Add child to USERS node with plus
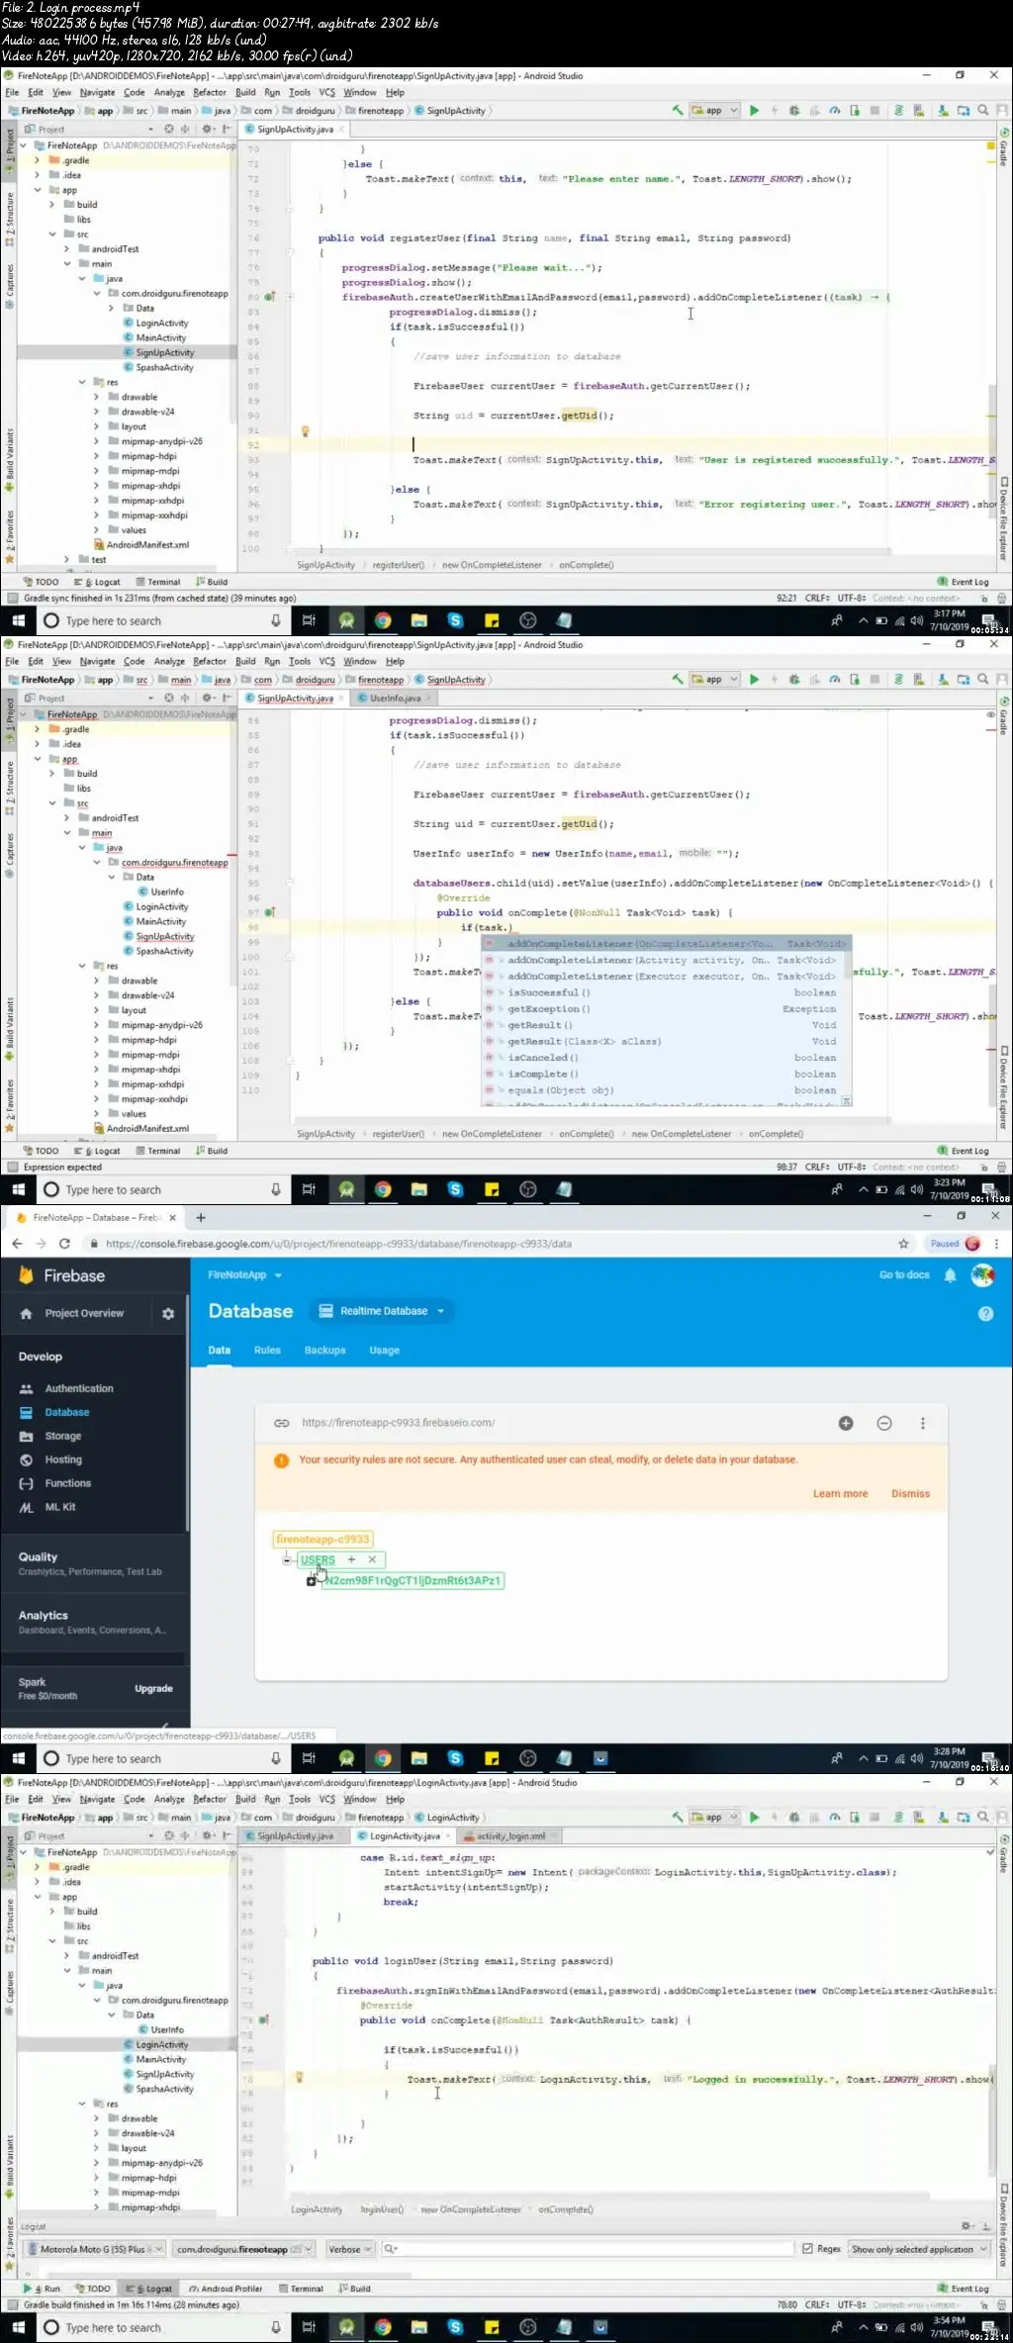 coord(351,1559)
